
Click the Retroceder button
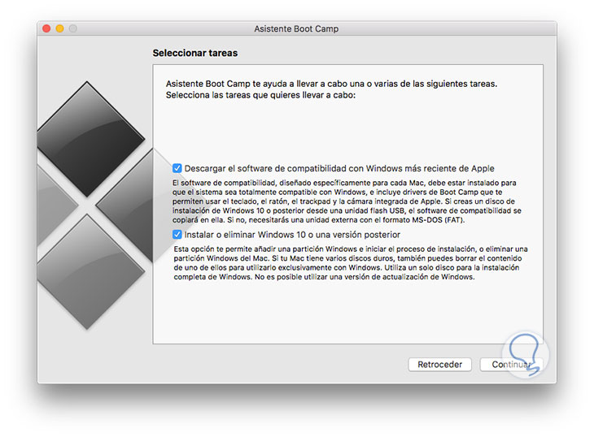point(440,365)
